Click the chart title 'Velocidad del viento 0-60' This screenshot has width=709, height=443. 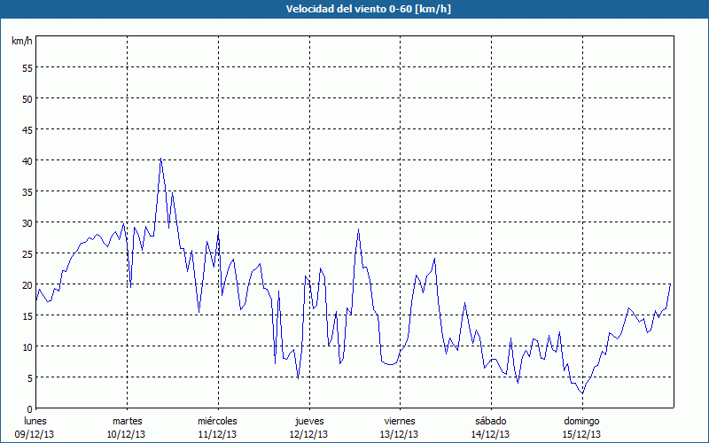[354, 9]
